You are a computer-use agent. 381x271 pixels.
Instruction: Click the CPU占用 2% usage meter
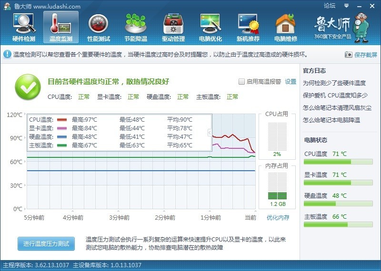point(277,137)
